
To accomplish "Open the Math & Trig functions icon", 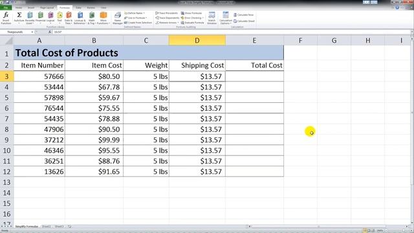I will pos(92,18).
